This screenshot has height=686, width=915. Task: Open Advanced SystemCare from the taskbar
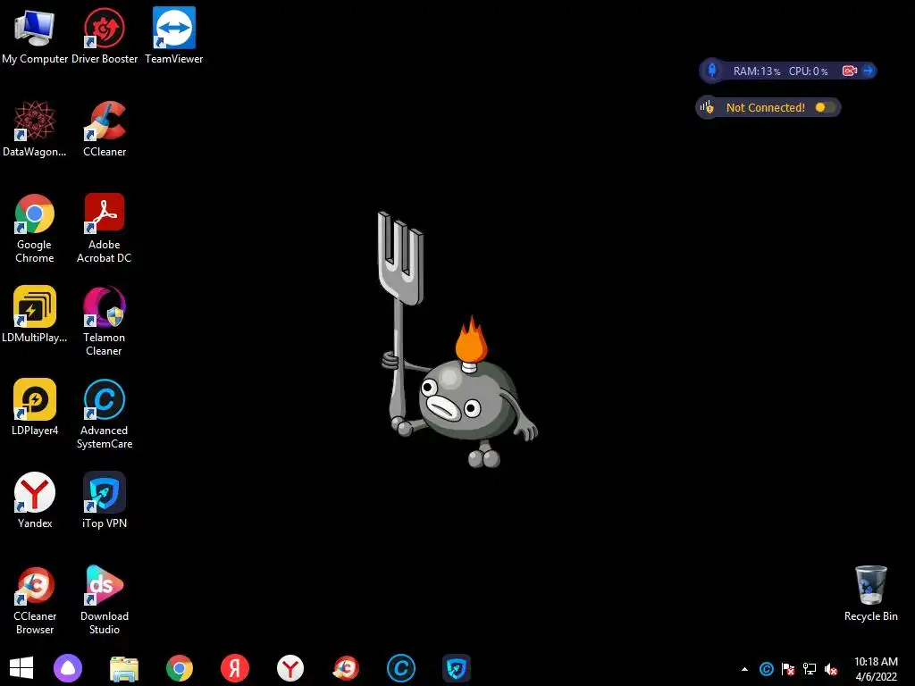click(x=401, y=668)
